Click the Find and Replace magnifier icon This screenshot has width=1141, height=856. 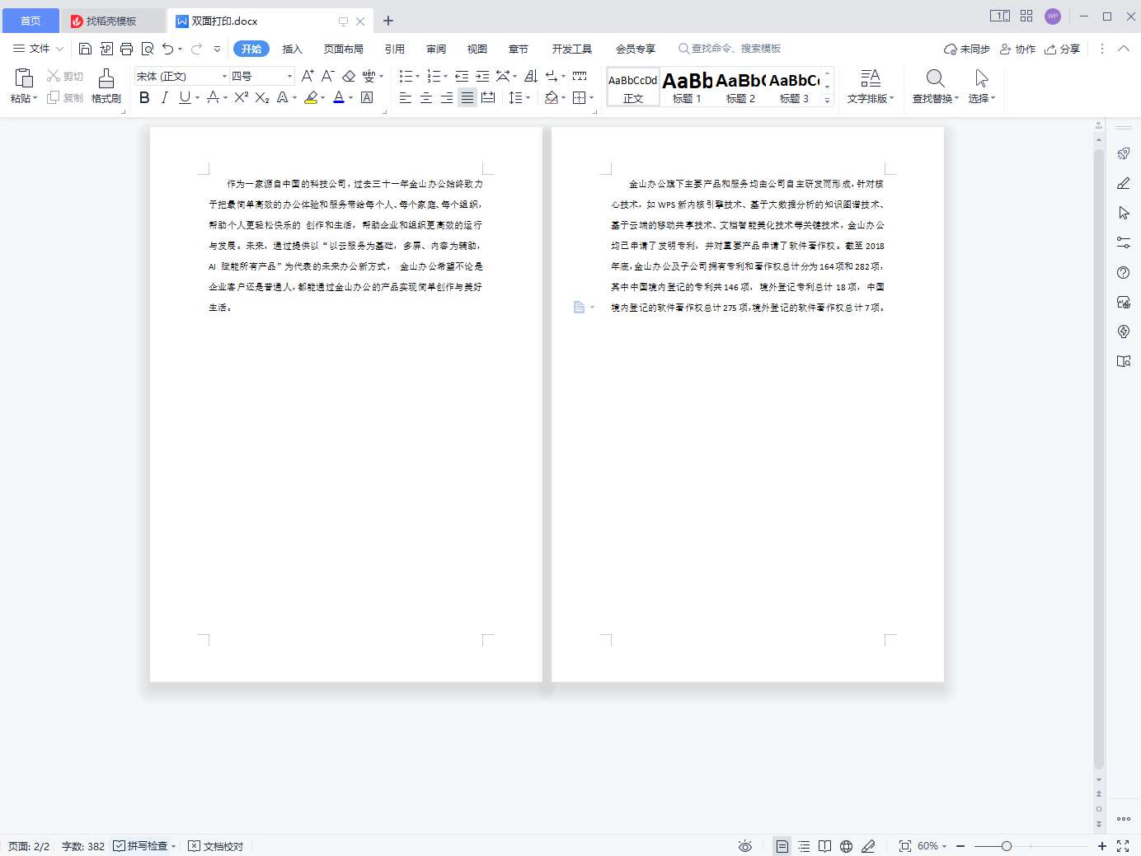pyautogui.click(x=935, y=78)
